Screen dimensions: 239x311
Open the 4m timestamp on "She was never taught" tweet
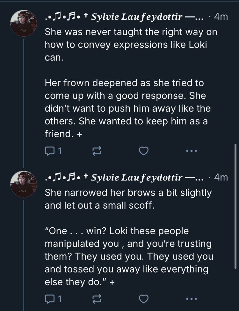pyautogui.click(x=221, y=17)
